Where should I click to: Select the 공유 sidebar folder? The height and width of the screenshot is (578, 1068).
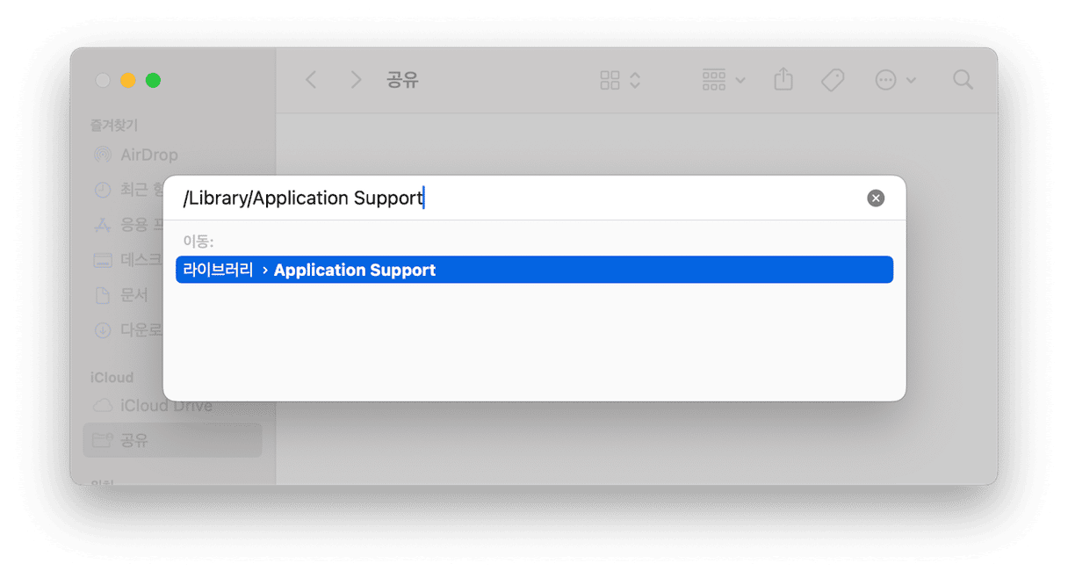tap(173, 440)
